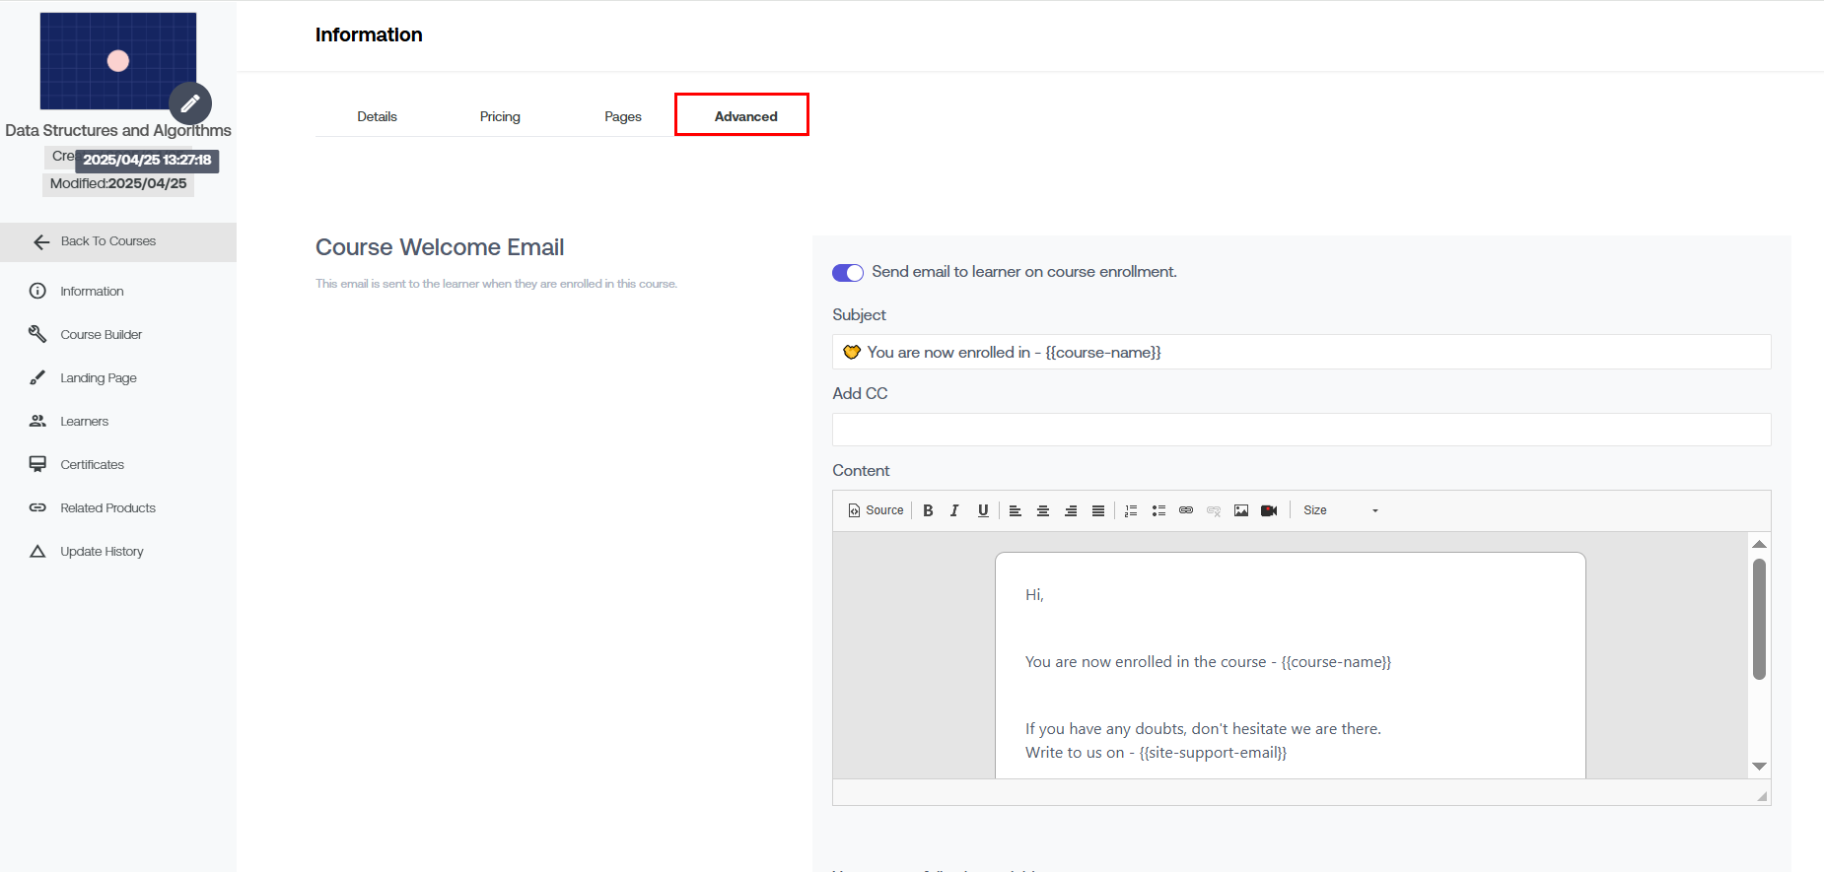Center align the email content
1824x872 pixels.
(x=1042, y=510)
